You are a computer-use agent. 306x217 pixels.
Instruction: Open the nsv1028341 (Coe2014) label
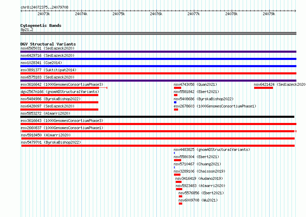pyautogui.click(x=41, y=63)
